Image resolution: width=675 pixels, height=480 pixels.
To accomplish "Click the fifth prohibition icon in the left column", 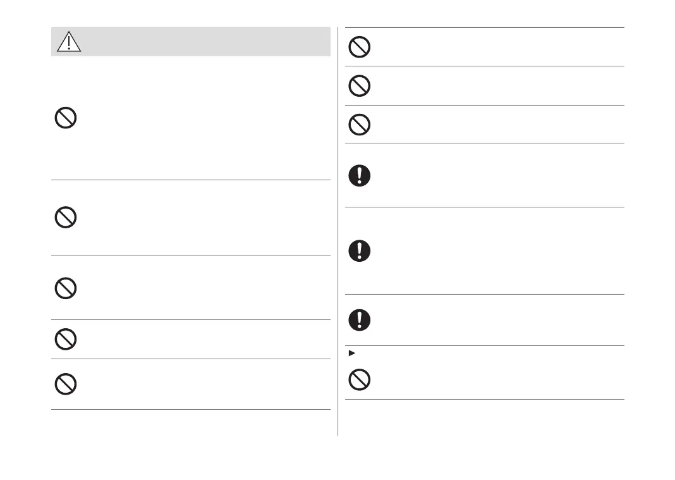I will coord(66,384).
